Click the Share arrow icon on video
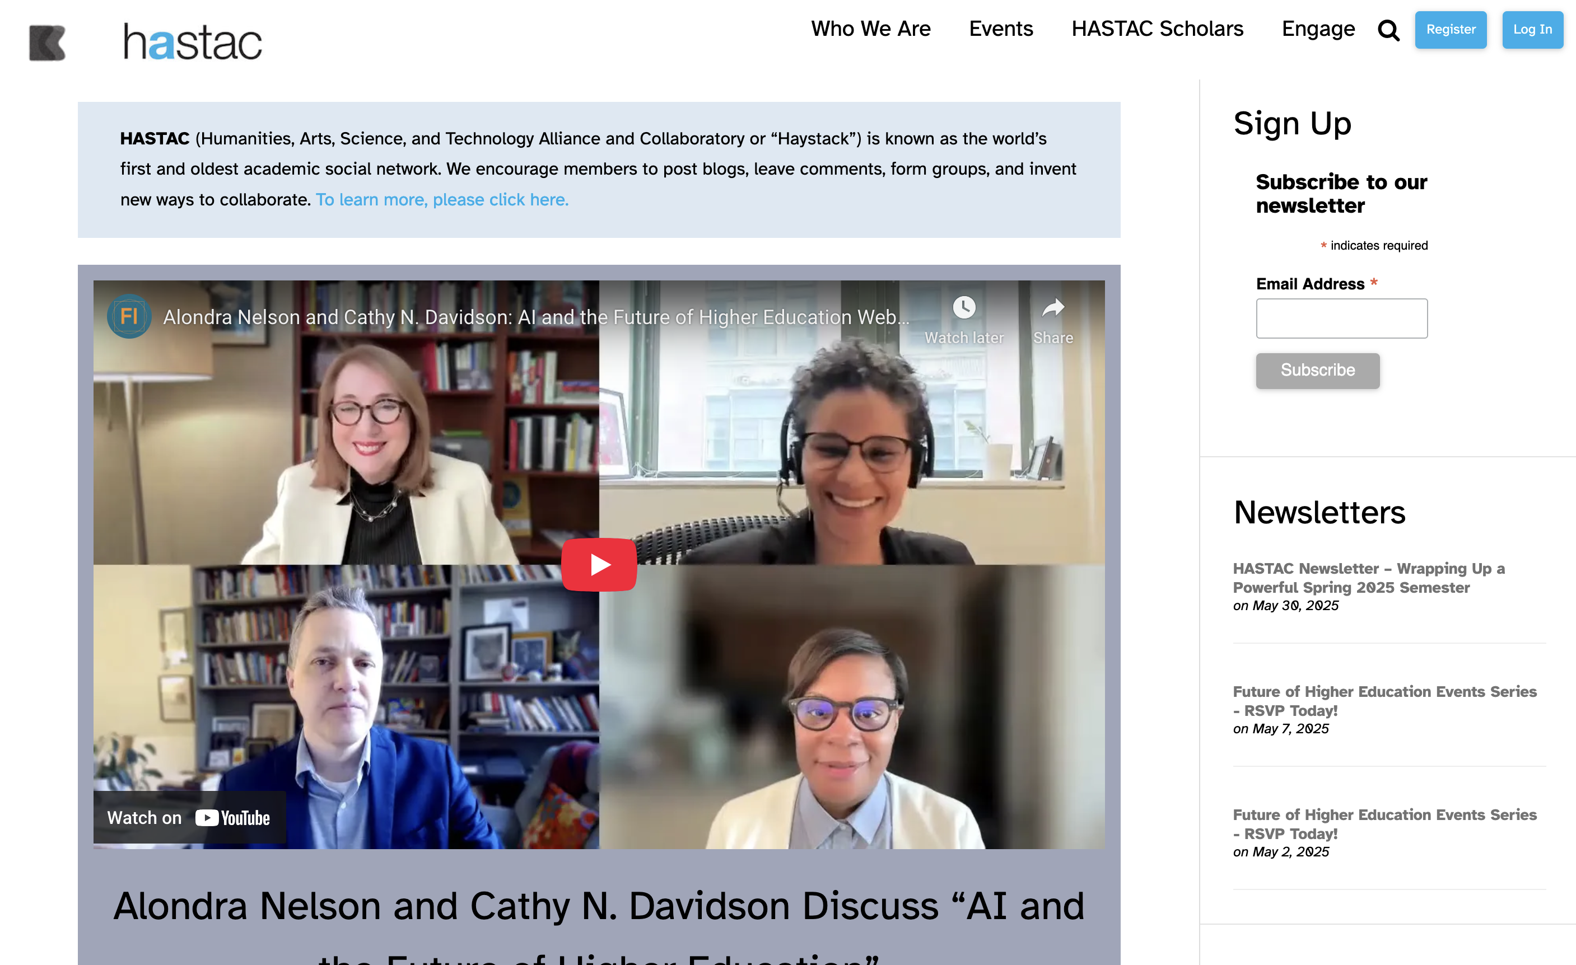The width and height of the screenshot is (1576, 965). coord(1053,308)
